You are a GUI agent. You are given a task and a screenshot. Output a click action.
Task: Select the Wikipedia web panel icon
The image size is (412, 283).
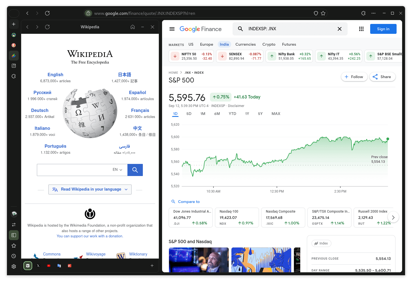pos(28,266)
